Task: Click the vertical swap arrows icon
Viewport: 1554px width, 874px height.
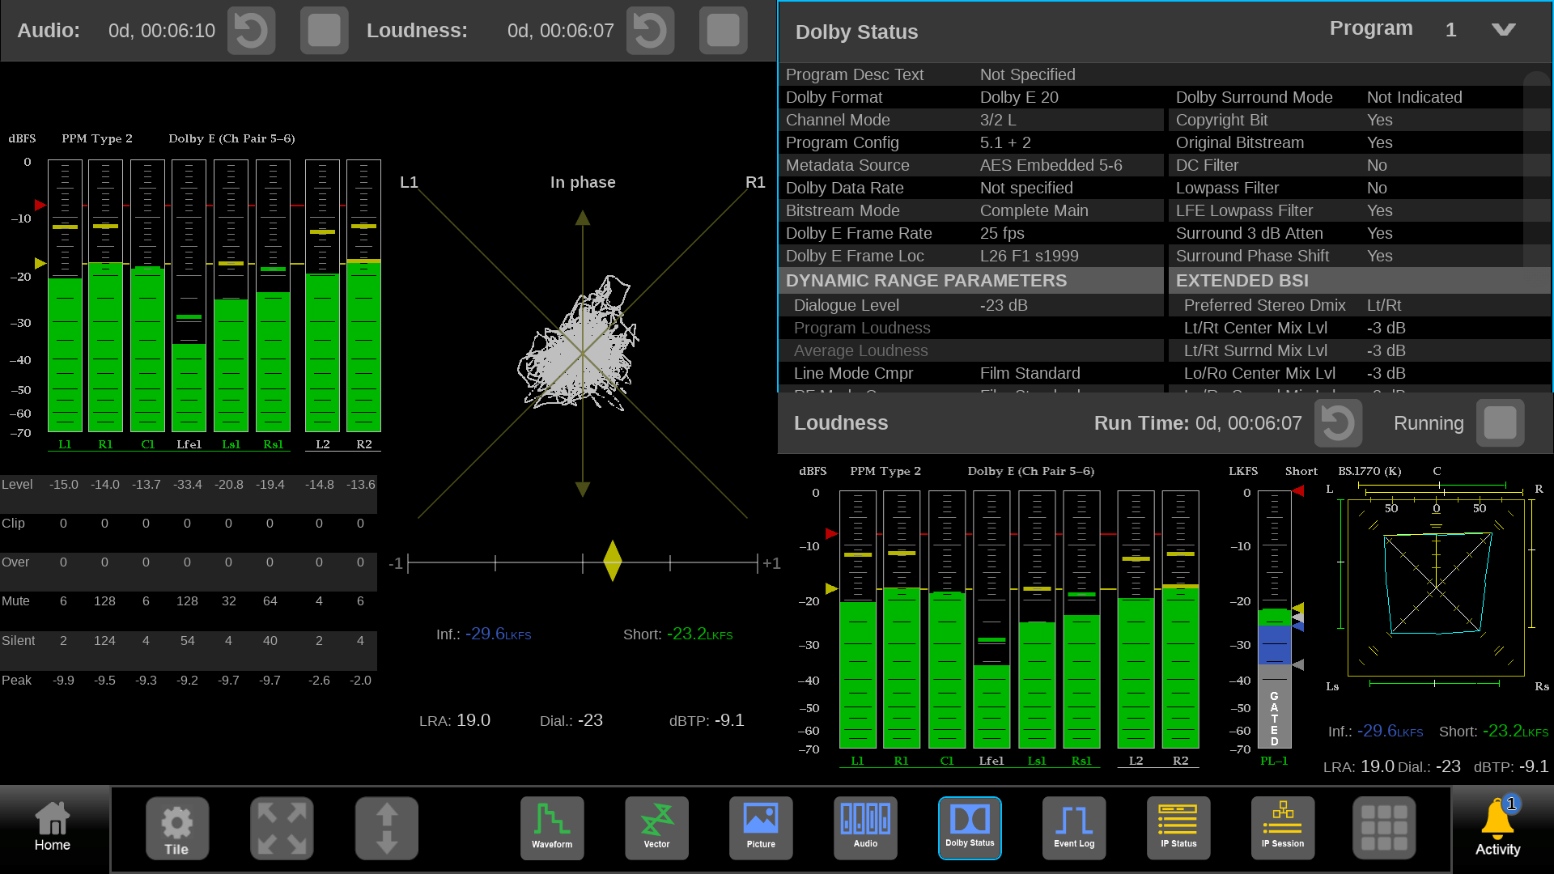Action: (387, 828)
